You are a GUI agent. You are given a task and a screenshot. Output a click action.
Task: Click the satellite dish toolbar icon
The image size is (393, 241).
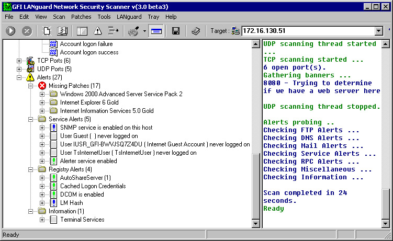[133, 31]
